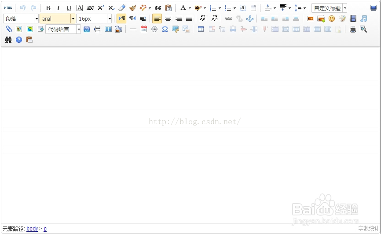This screenshot has height=234, width=381.
Task: Insert an unordered bullet list
Action: (x=228, y=8)
